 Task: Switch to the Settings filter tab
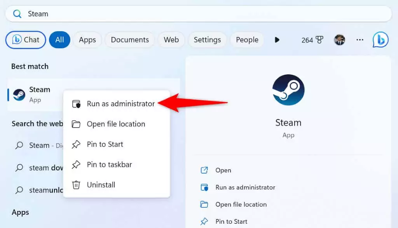click(207, 40)
